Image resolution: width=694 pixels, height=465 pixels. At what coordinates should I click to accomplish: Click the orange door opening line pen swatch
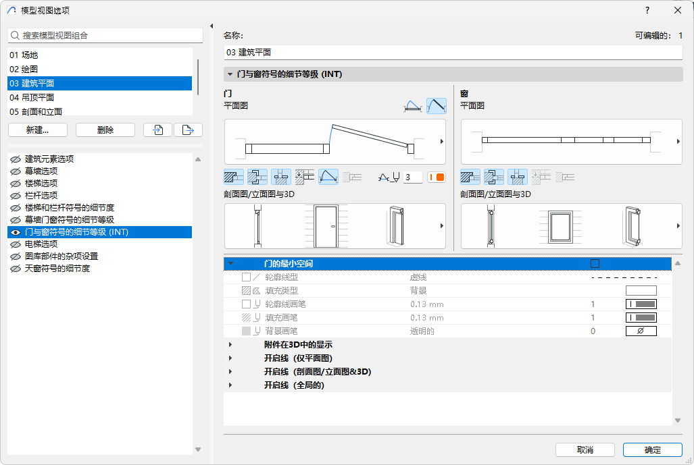pyautogui.click(x=437, y=177)
